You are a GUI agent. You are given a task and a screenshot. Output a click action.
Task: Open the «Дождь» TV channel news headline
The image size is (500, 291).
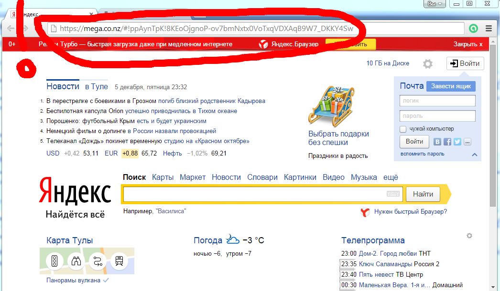[148, 141]
